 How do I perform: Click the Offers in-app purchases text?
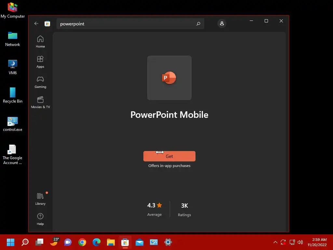[x=169, y=166]
